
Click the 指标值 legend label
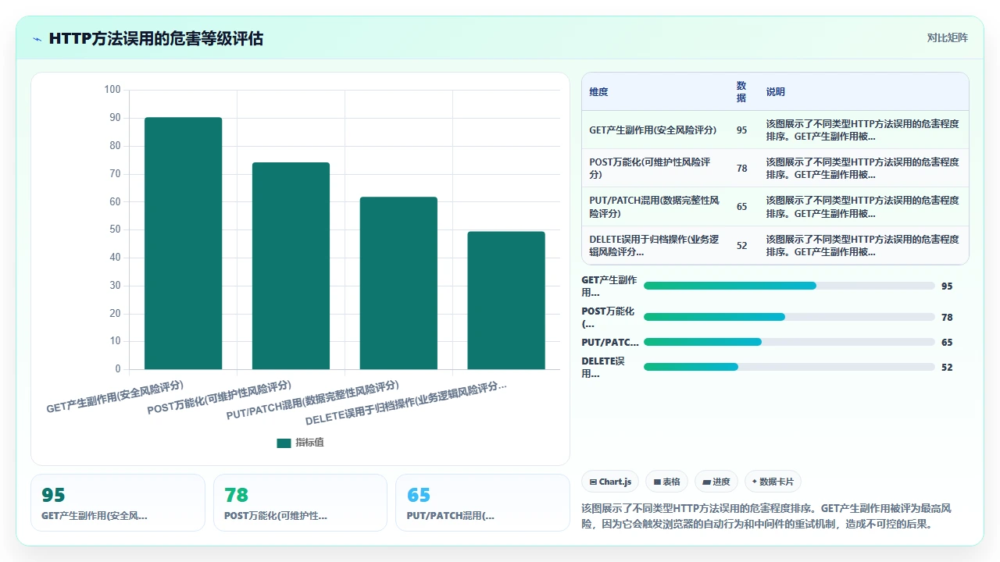[309, 443]
